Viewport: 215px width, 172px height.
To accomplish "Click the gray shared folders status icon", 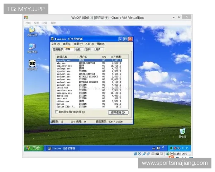I will (153, 154).
